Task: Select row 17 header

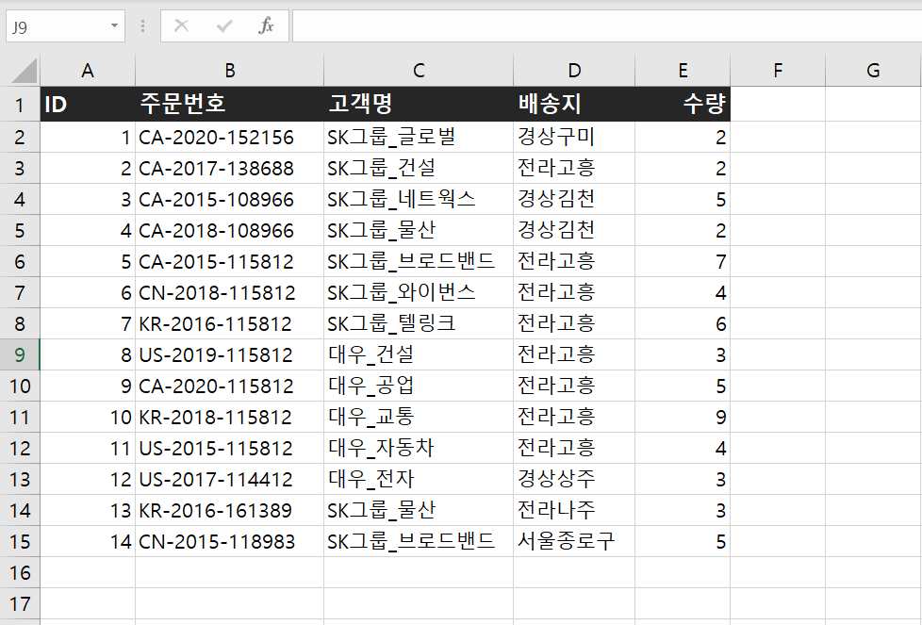Action: point(20,604)
